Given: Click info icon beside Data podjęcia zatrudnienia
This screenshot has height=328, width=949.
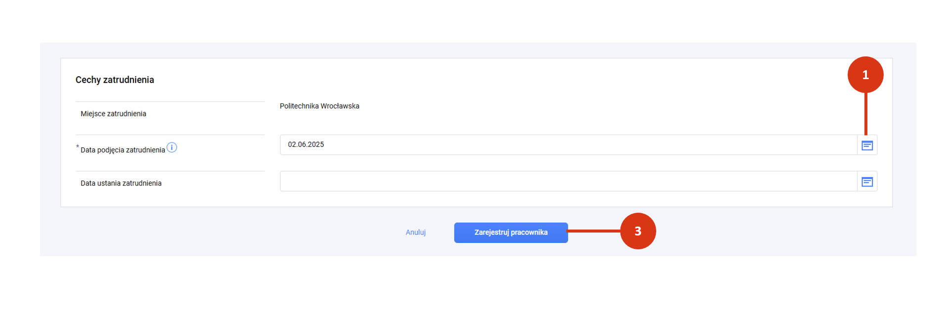Looking at the screenshot, I should [x=172, y=147].
